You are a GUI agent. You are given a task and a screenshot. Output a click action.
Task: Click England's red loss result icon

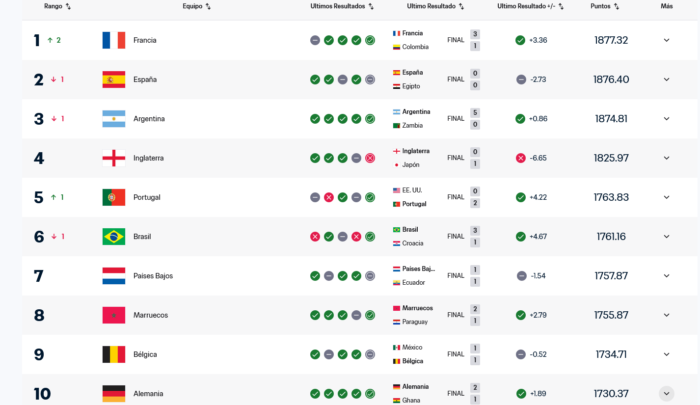pos(370,158)
